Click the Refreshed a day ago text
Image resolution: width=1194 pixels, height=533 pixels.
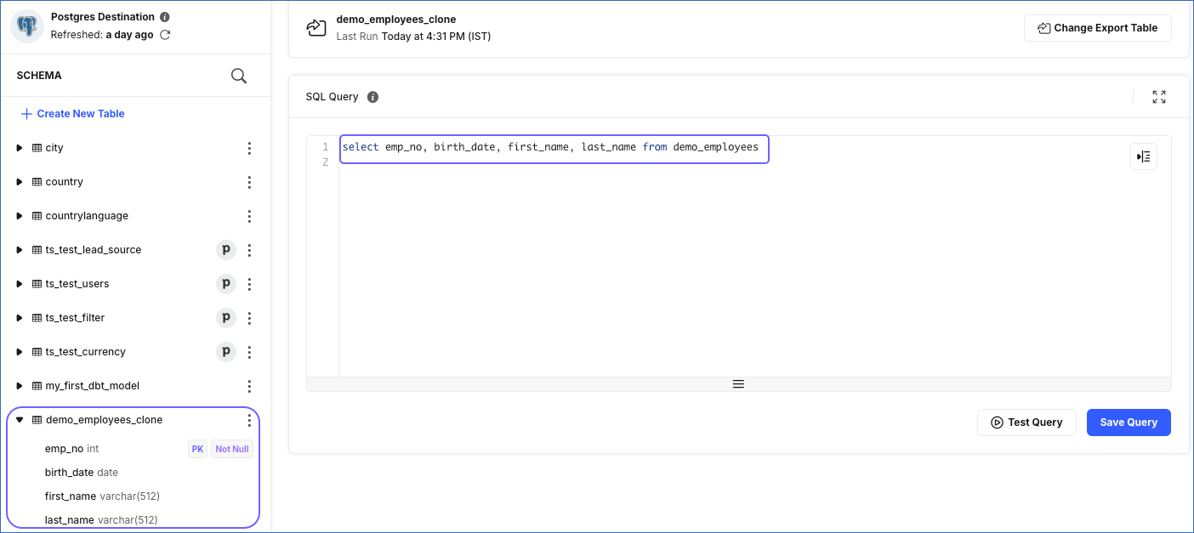102,35
